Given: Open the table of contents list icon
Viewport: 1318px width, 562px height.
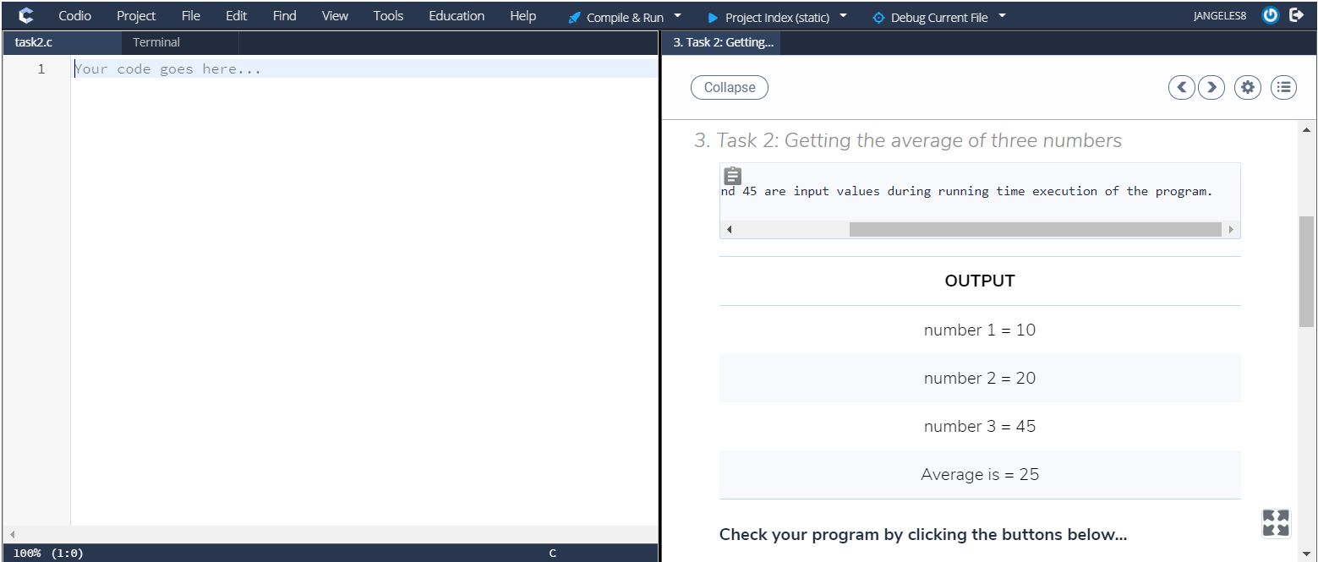Looking at the screenshot, I should pos(1283,87).
